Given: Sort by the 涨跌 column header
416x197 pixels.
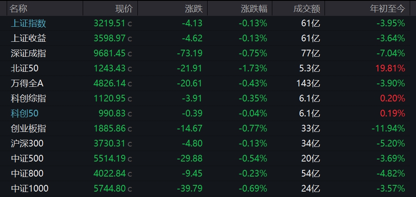Looking at the screenshot, I should (x=194, y=8).
